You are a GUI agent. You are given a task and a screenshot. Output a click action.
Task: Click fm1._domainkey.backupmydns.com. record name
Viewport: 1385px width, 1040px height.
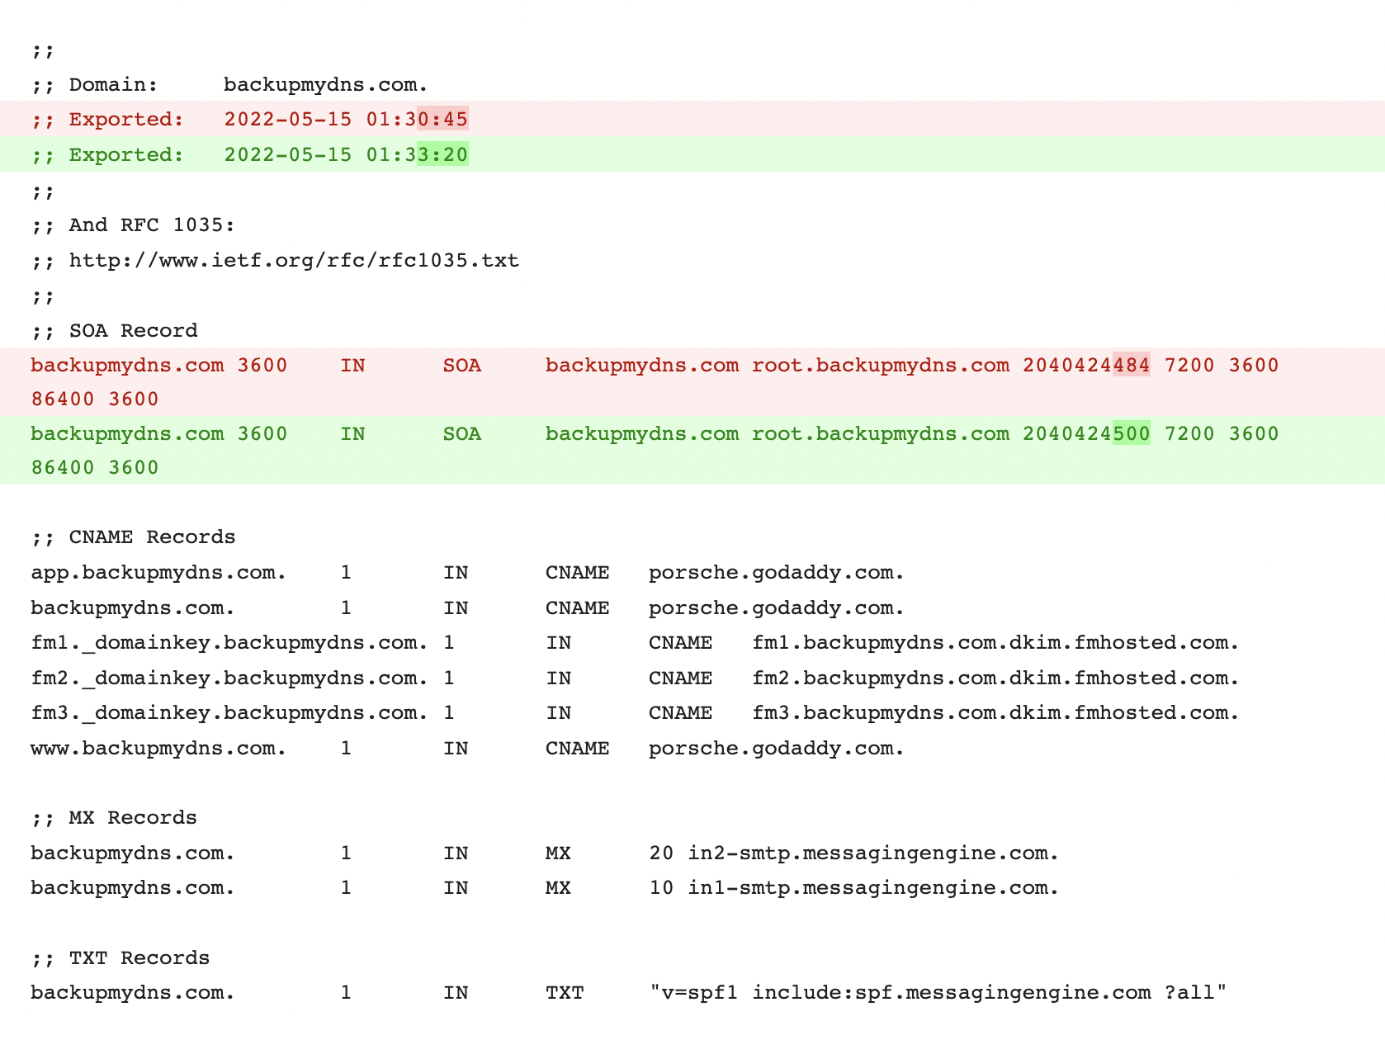(x=229, y=642)
